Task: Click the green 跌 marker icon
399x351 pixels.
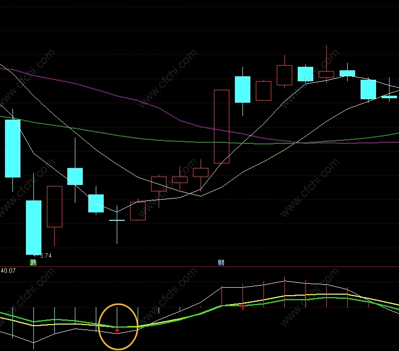Action: 33,262
